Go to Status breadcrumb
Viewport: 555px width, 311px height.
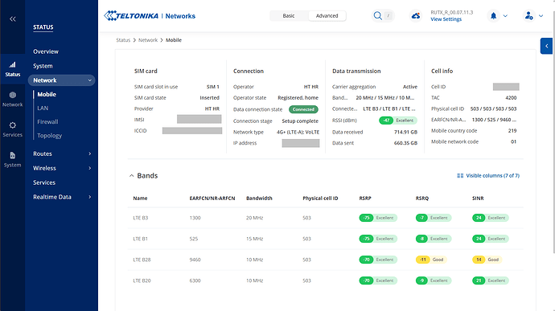coord(123,40)
